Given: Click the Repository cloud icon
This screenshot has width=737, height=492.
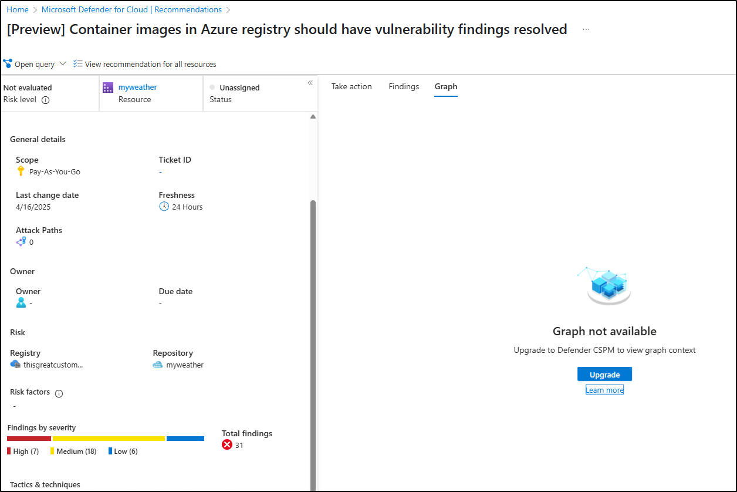Looking at the screenshot, I should click(x=158, y=365).
